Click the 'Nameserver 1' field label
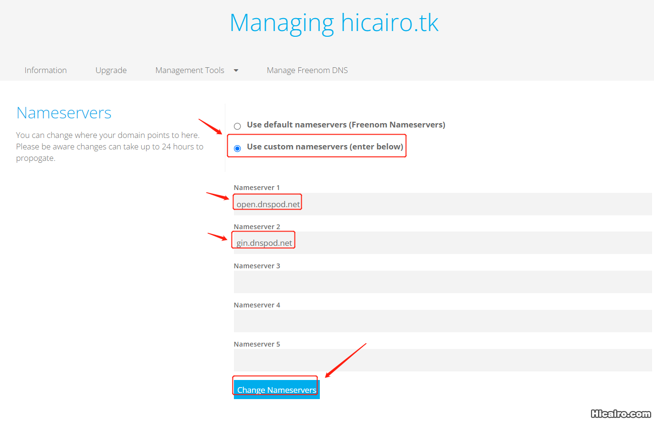This screenshot has width=654, height=422. [x=257, y=188]
